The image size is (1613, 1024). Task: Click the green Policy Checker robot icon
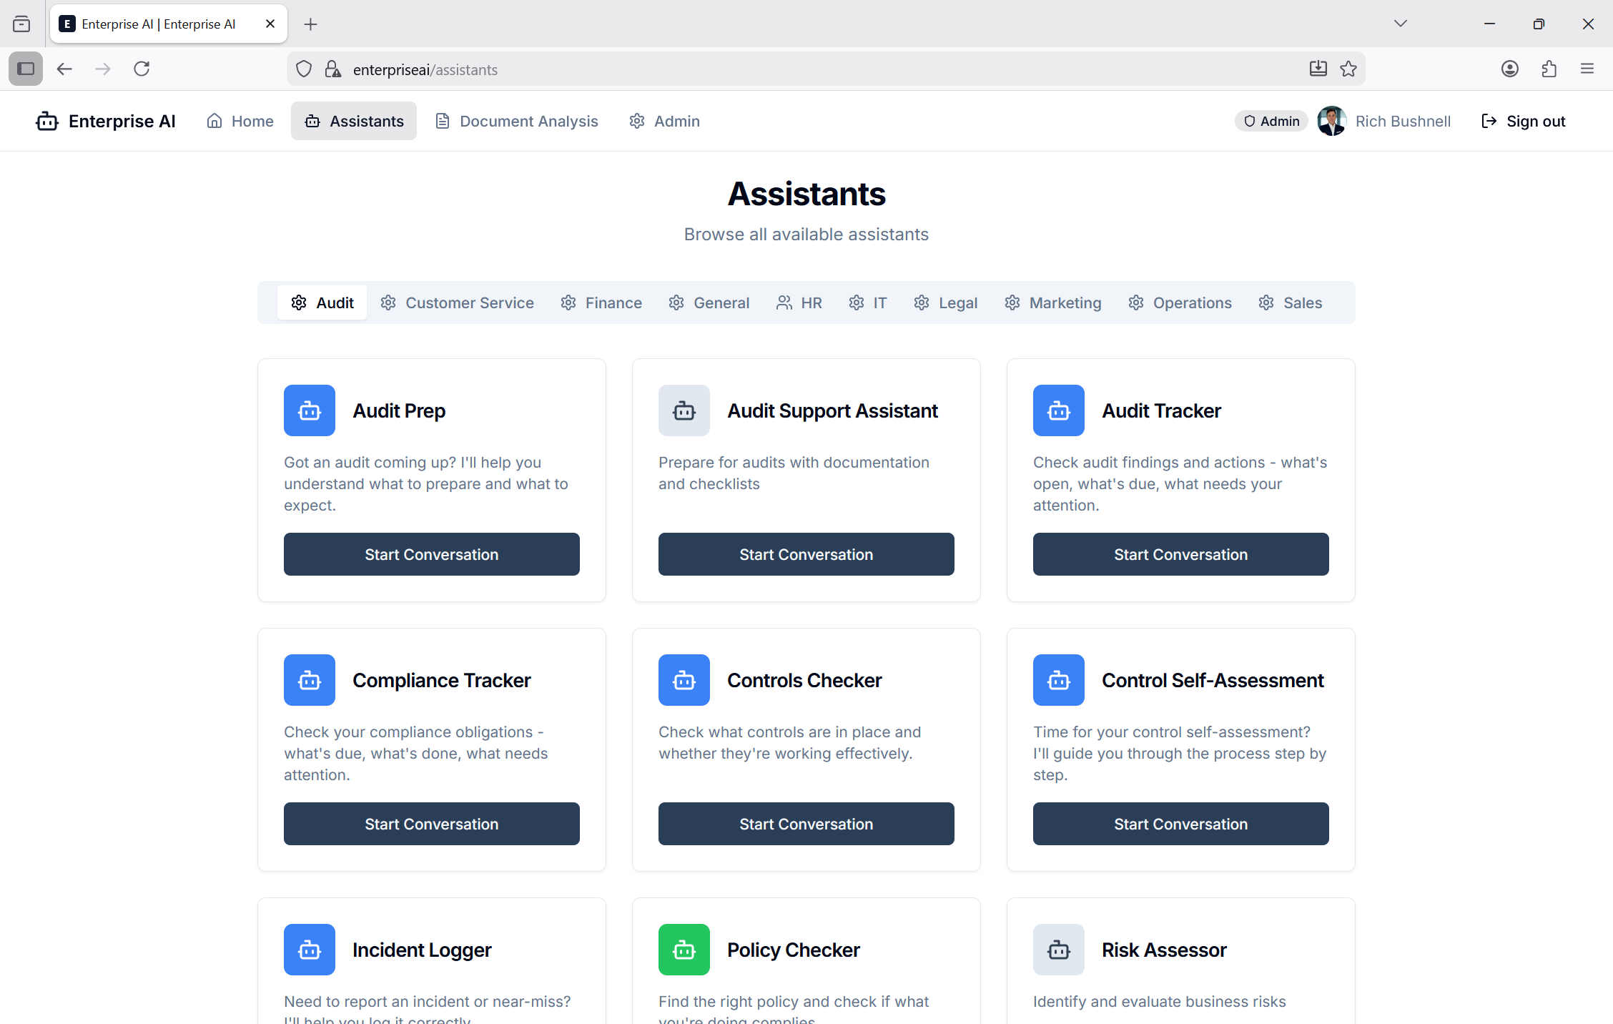(684, 950)
